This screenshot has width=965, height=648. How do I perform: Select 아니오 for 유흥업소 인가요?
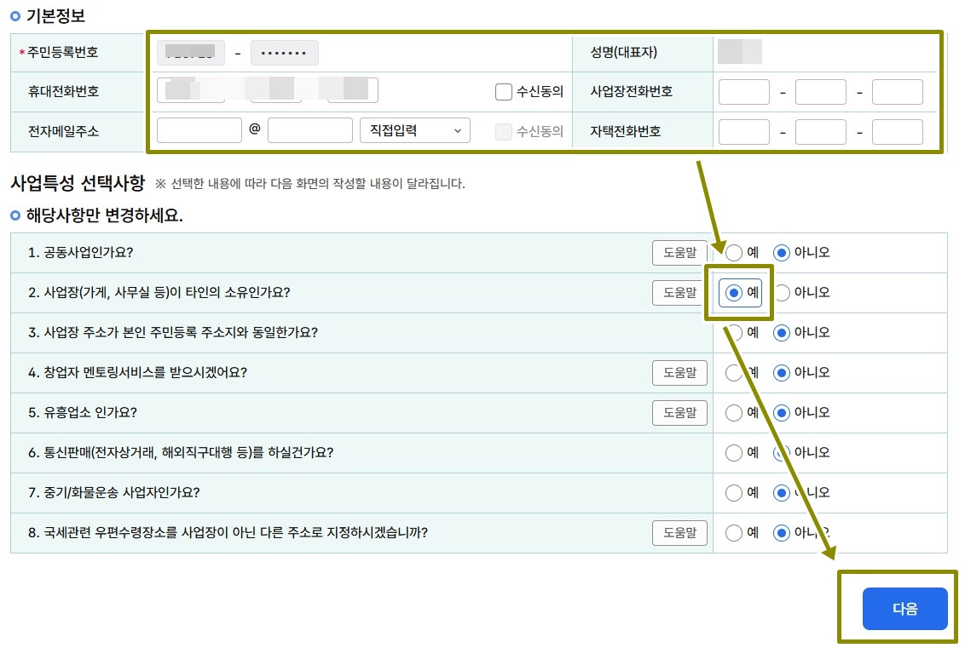point(782,412)
